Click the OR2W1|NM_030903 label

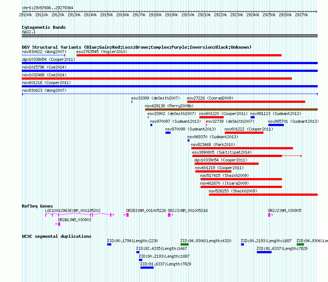click(x=74, y=220)
